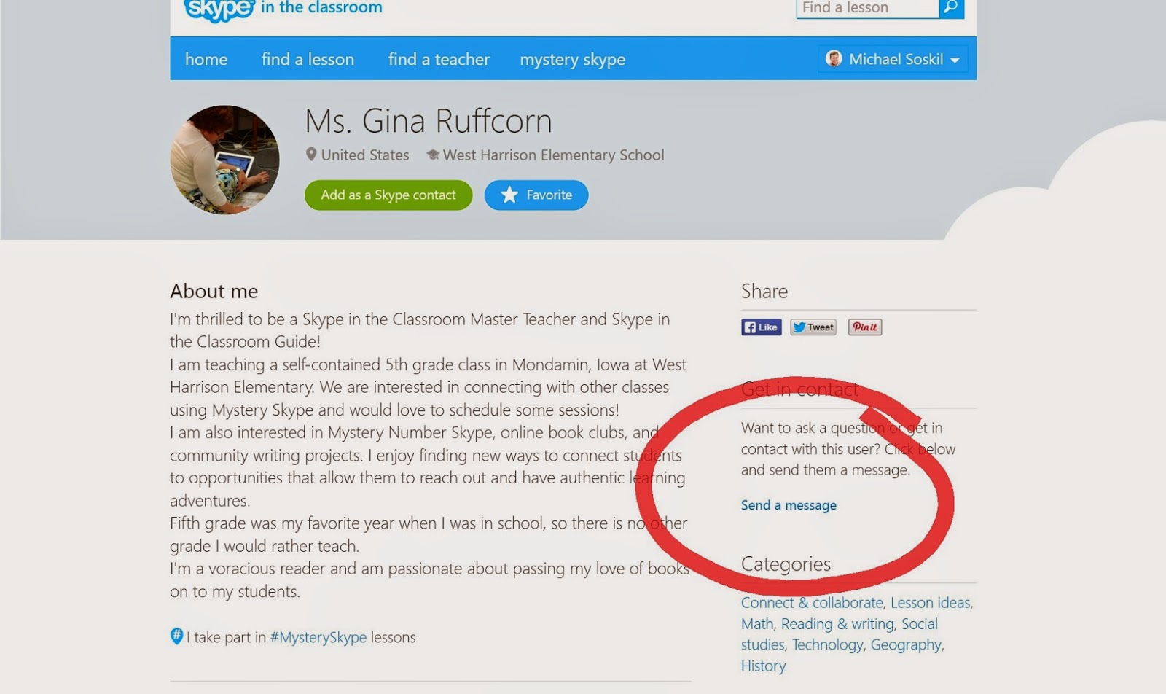Click Michael Soskil's small avatar icon
Screen dimensions: 1166x694
tap(834, 58)
